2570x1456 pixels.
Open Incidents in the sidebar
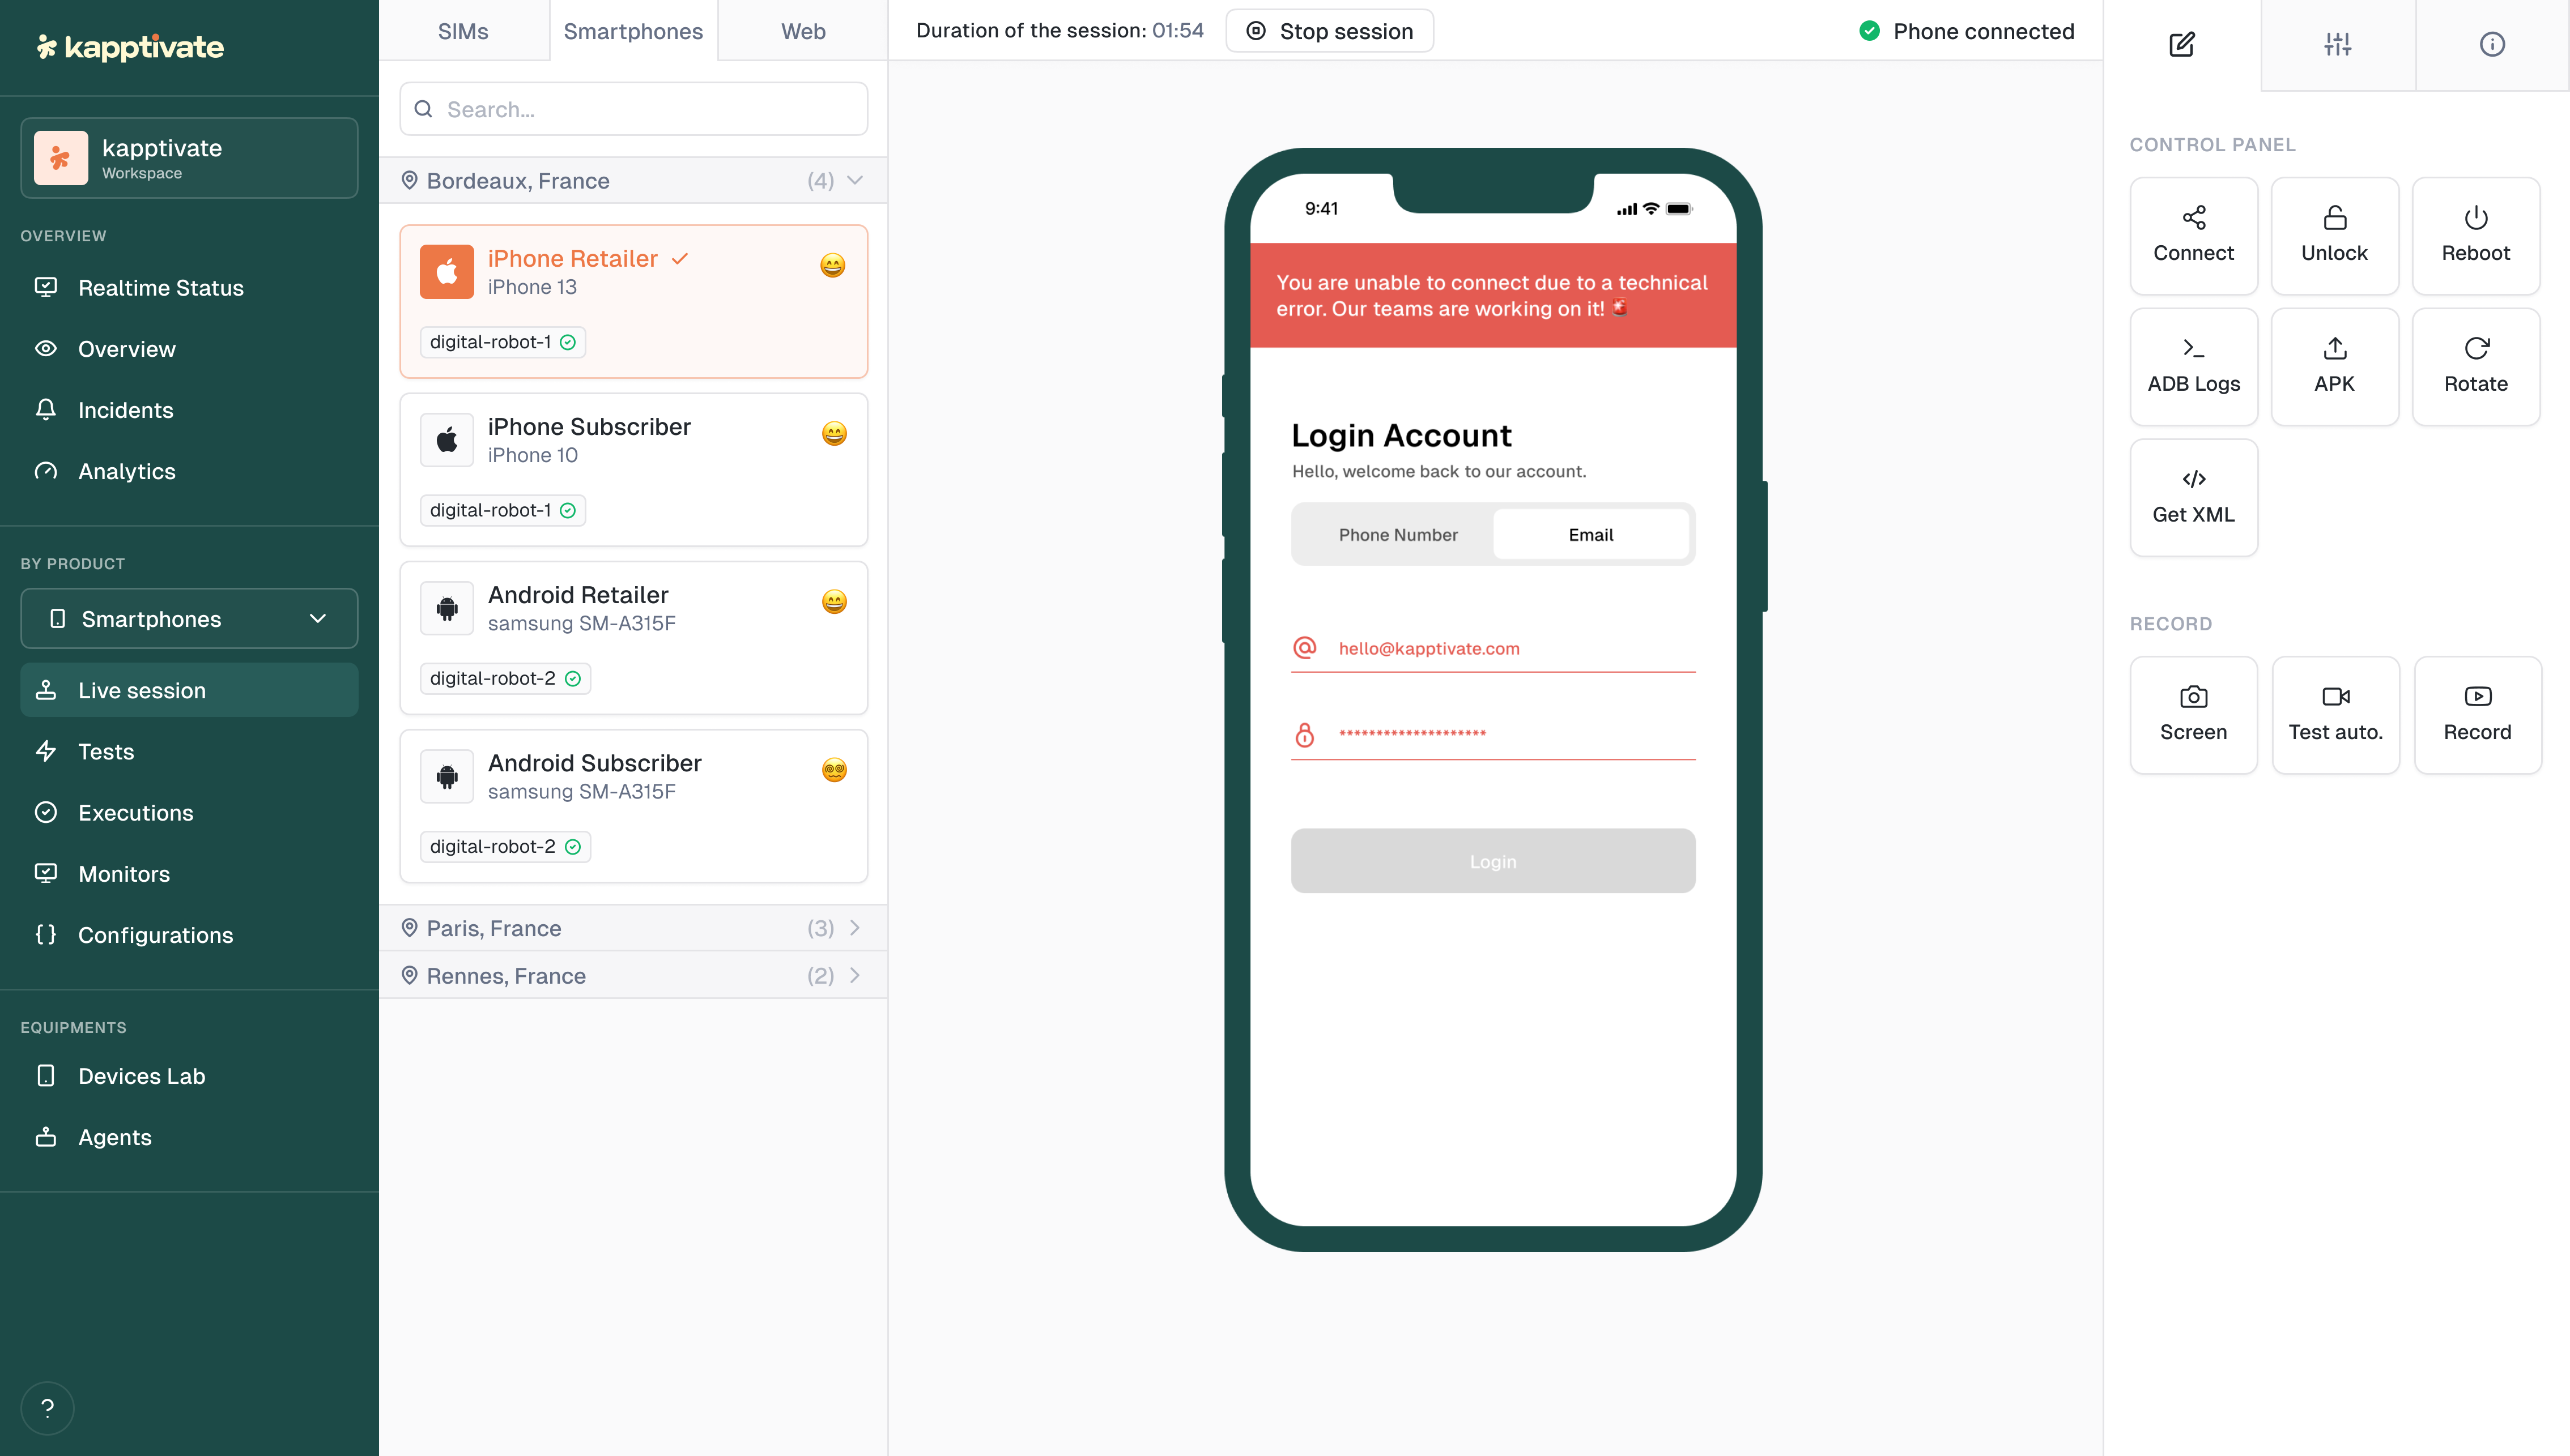[x=125, y=410]
